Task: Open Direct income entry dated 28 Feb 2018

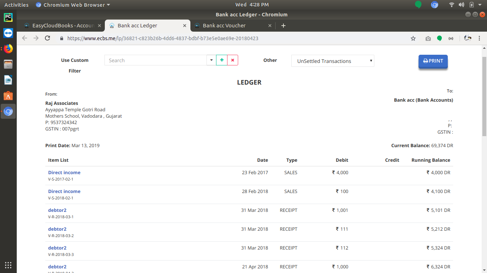Action: [x=64, y=191]
